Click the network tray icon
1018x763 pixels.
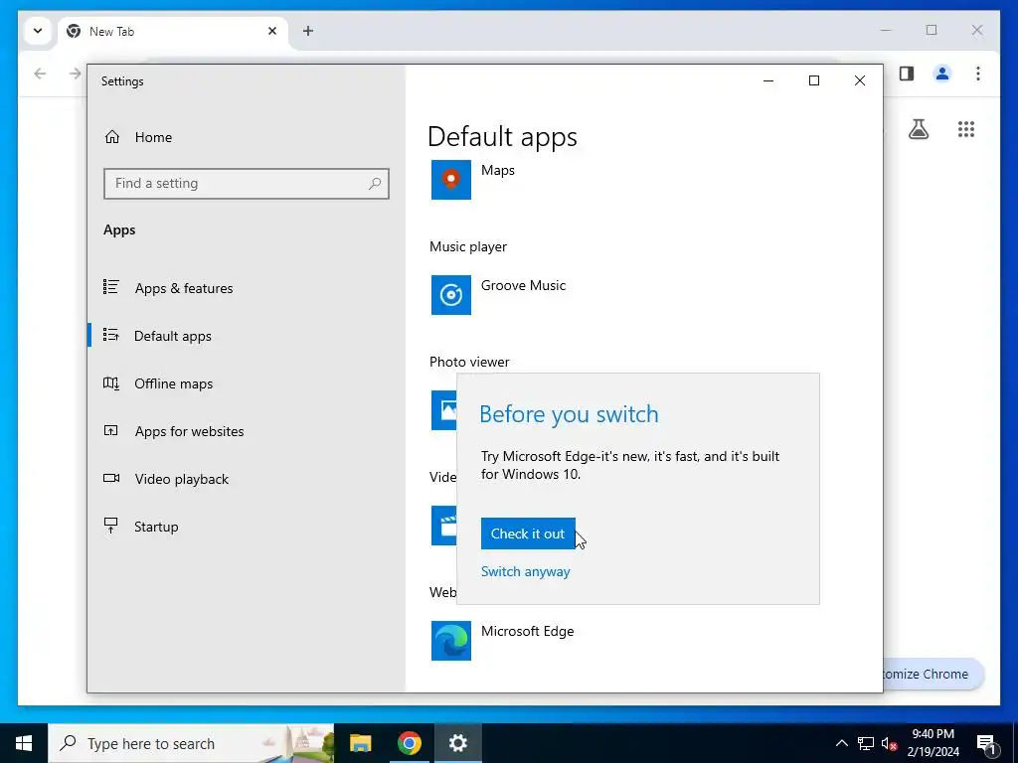[x=866, y=743]
